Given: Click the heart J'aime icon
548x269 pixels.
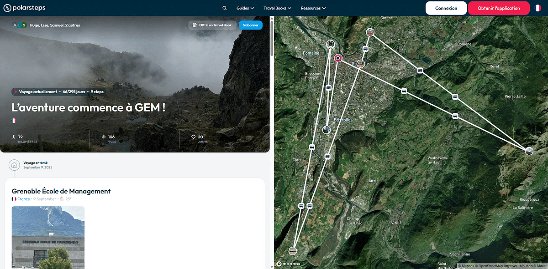Looking at the screenshot, I should click(194, 137).
